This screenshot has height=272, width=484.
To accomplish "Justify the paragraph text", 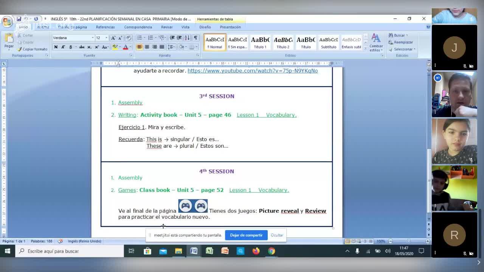I will coord(162,47).
